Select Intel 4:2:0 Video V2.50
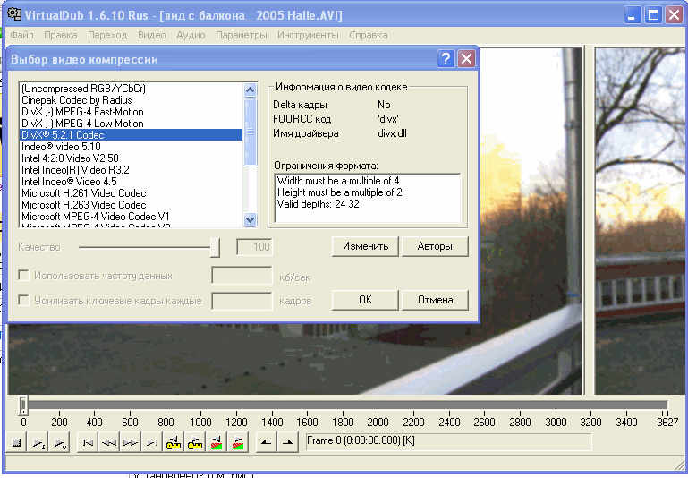The width and height of the screenshot is (688, 478). click(x=132, y=158)
